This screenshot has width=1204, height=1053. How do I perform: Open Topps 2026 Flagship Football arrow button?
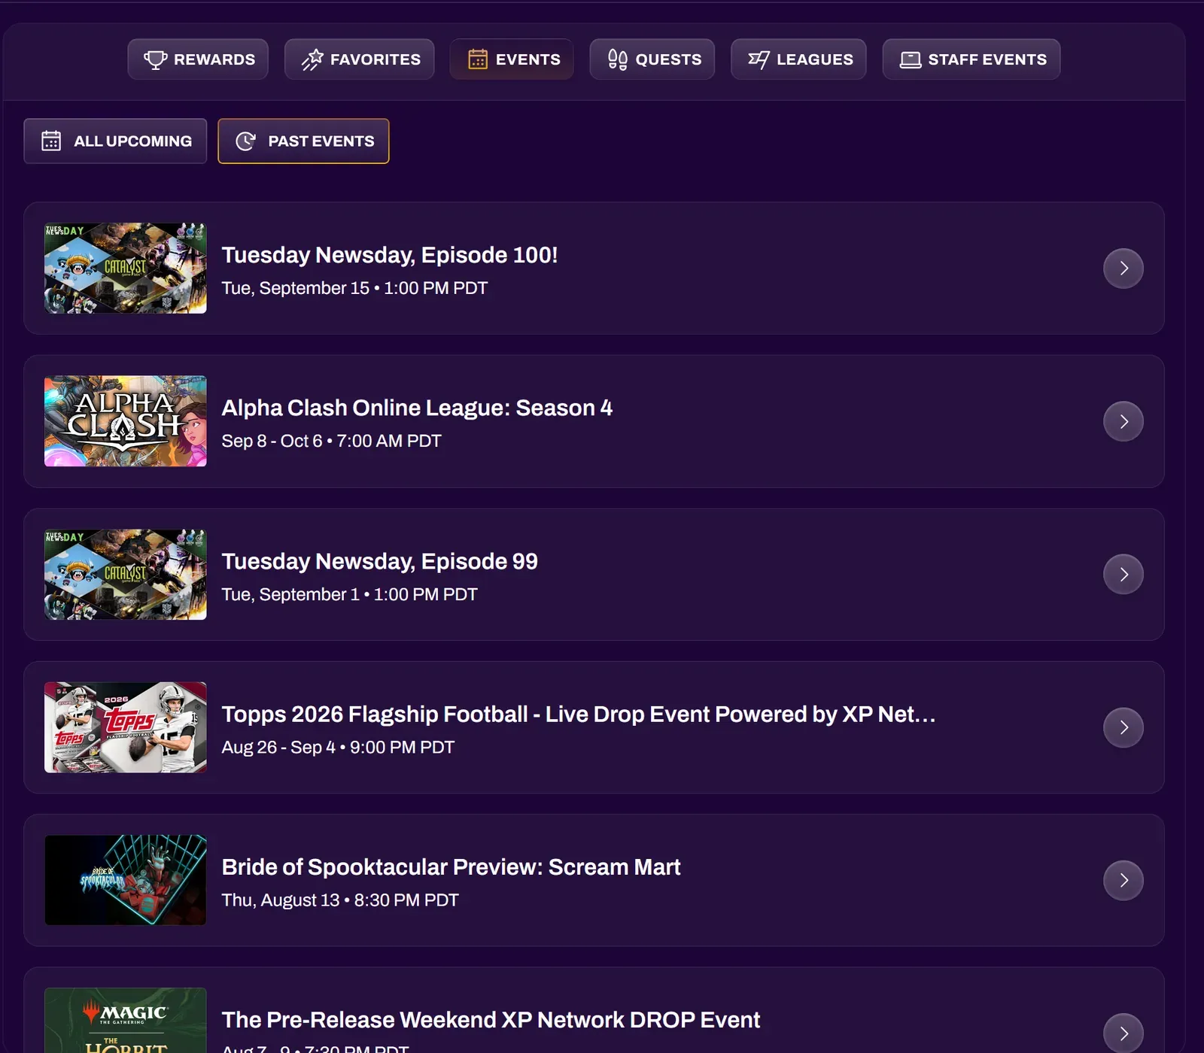(x=1123, y=727)
